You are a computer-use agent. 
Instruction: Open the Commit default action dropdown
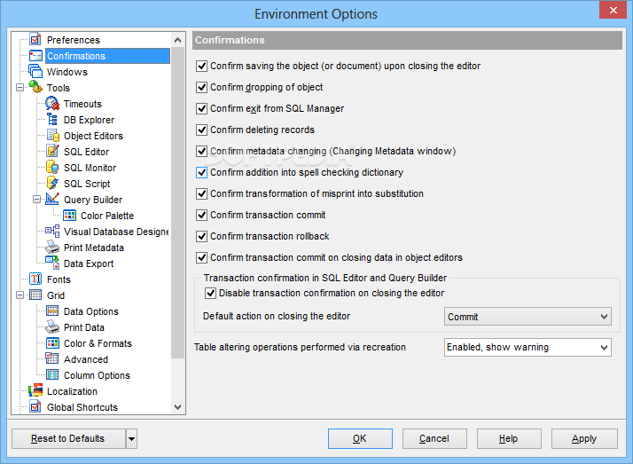tap(527, 317)
